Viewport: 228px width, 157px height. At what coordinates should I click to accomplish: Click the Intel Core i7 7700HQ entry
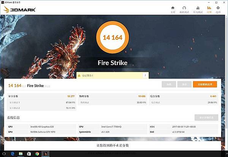click(111, 127)
